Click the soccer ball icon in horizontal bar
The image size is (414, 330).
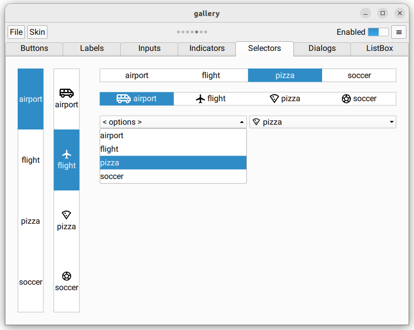pos(346,99)
